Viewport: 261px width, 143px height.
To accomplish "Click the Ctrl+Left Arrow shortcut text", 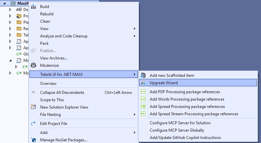I will (118, 93).
